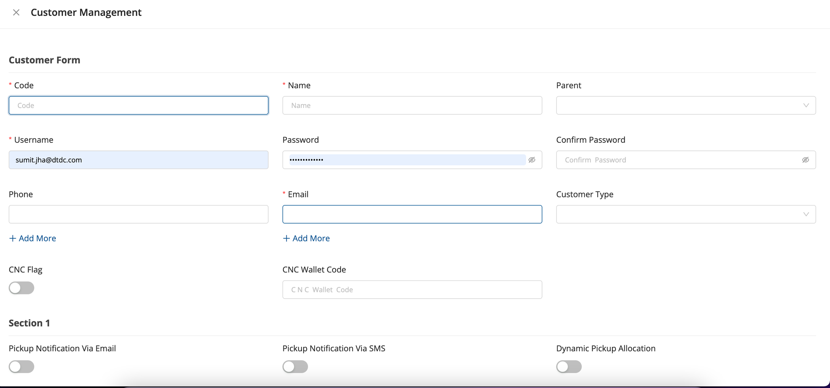Enable Dynamic Pickup Allocation switch
The width and height of the screenshot is (830, 388).
pos(569,366)
